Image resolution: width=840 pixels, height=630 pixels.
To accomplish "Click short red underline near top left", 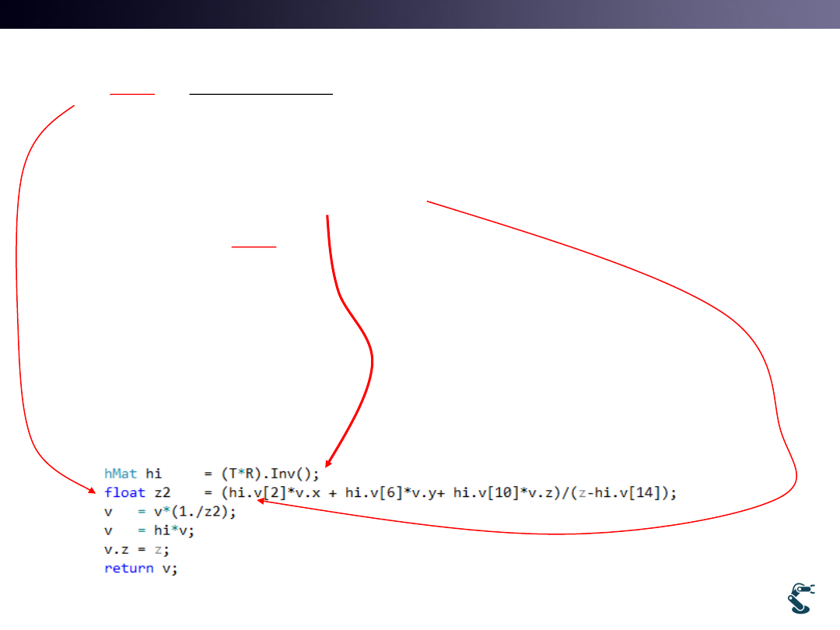I will pyautogui.click(x=132, y=94).
